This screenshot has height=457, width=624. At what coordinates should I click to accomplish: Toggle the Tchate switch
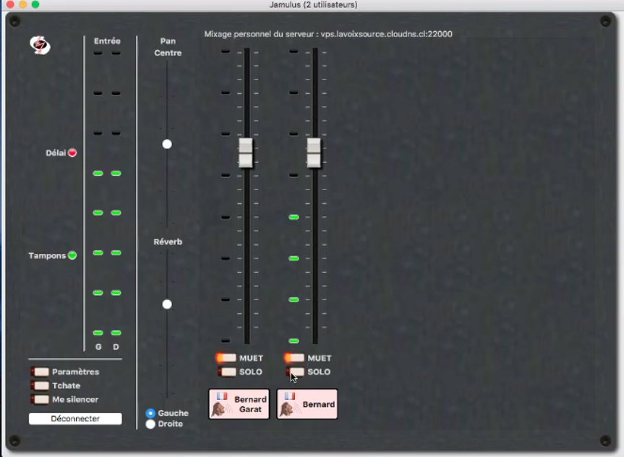pos(40,385)
